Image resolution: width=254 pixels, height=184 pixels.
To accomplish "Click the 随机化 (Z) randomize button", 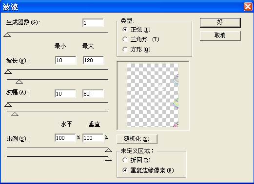I will tap(137, 139).
